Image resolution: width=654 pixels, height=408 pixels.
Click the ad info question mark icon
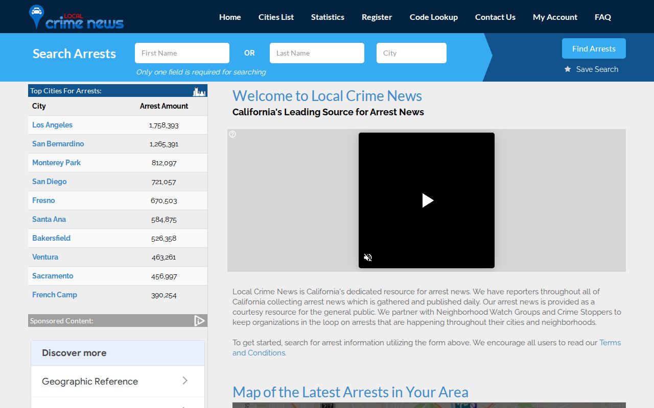point(232,134)
